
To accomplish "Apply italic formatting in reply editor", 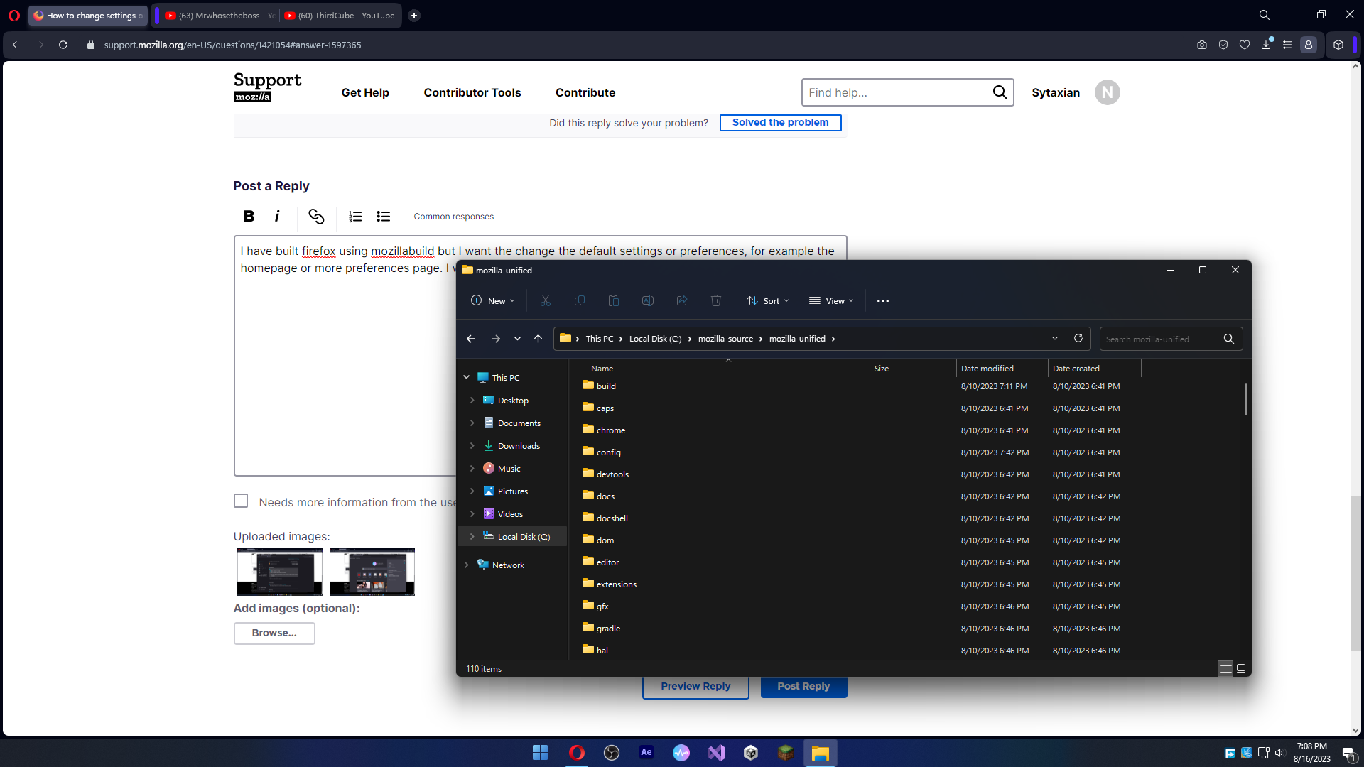I will coord(277,217).
